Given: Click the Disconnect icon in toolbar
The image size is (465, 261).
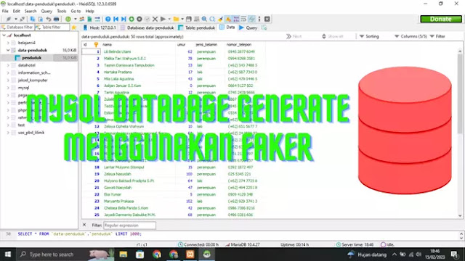Looking at the screenshot, I should 23,19.
